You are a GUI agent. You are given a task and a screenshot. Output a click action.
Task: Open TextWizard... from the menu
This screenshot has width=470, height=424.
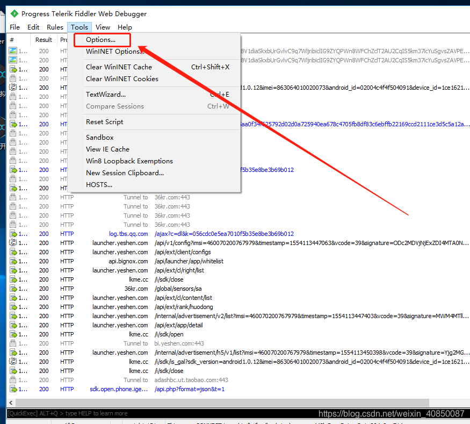[154, 95]
